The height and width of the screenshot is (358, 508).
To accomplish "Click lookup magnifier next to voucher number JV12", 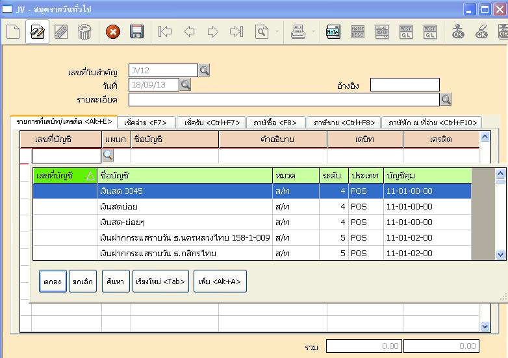I will pyautogui.click(x=204, y=70).
